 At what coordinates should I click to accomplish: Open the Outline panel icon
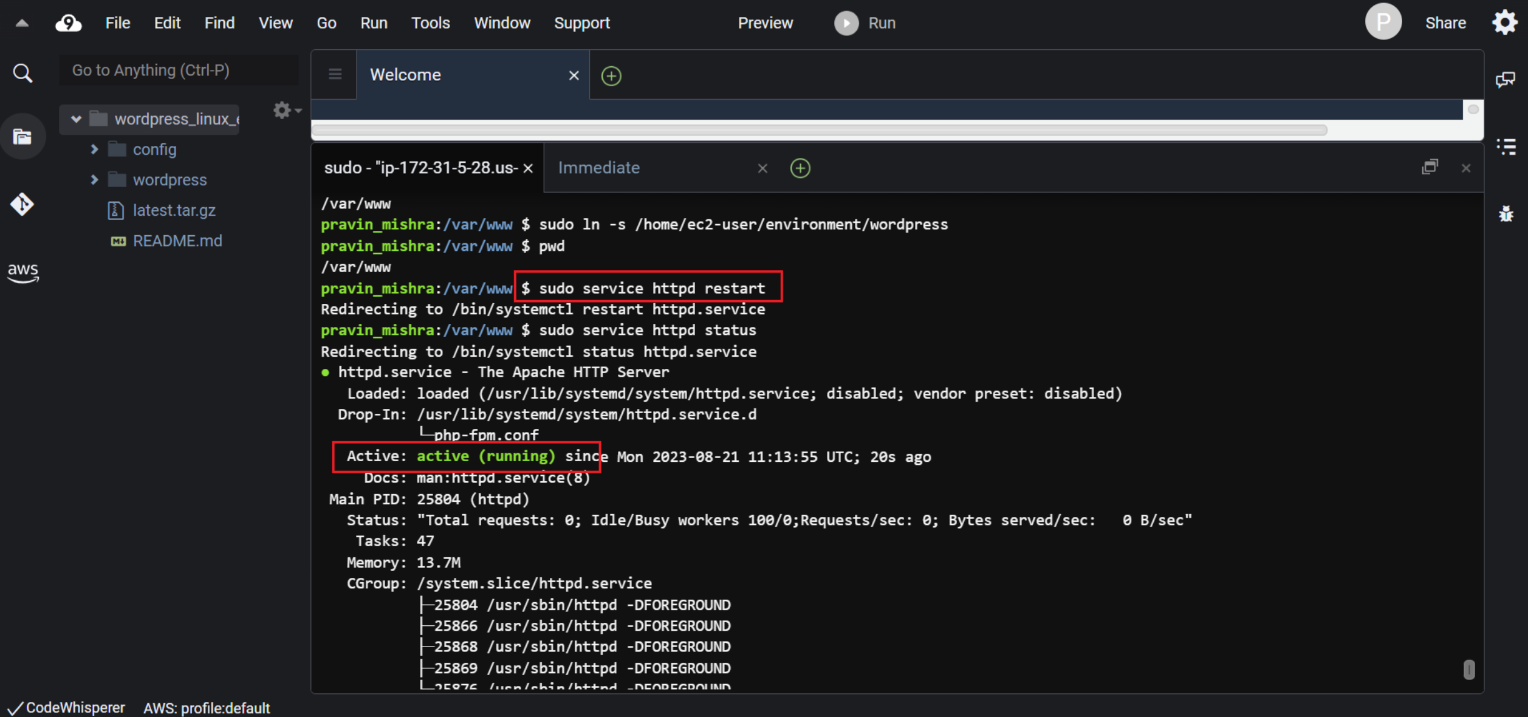[1506, 146]
